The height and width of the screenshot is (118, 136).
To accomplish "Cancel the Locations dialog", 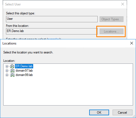I will [122, 113].
